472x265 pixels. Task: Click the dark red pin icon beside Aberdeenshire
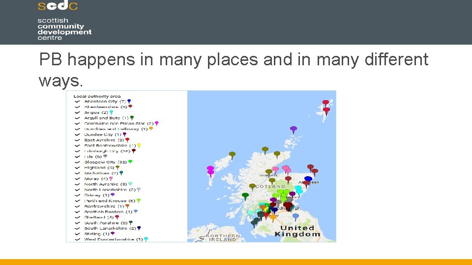[x=130, y=106]
